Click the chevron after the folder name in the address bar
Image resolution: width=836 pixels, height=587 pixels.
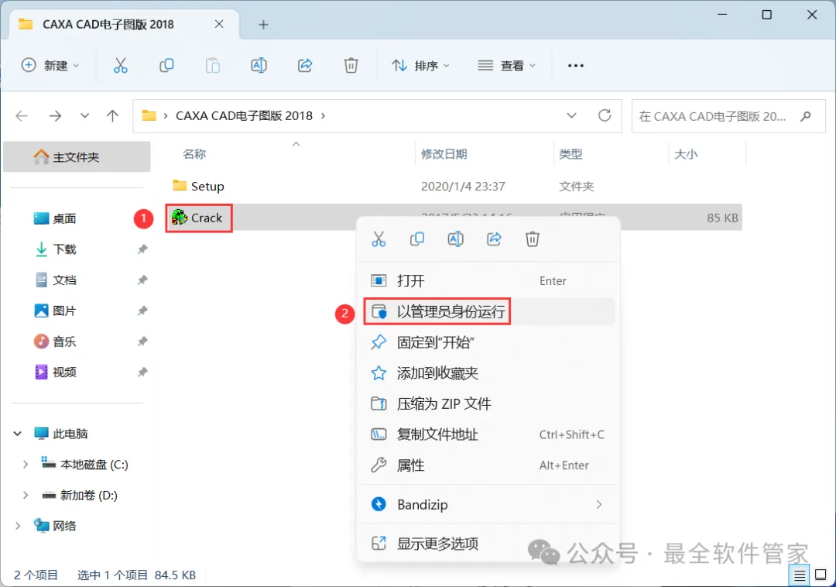pyautogui.click(x=323, y=115)
